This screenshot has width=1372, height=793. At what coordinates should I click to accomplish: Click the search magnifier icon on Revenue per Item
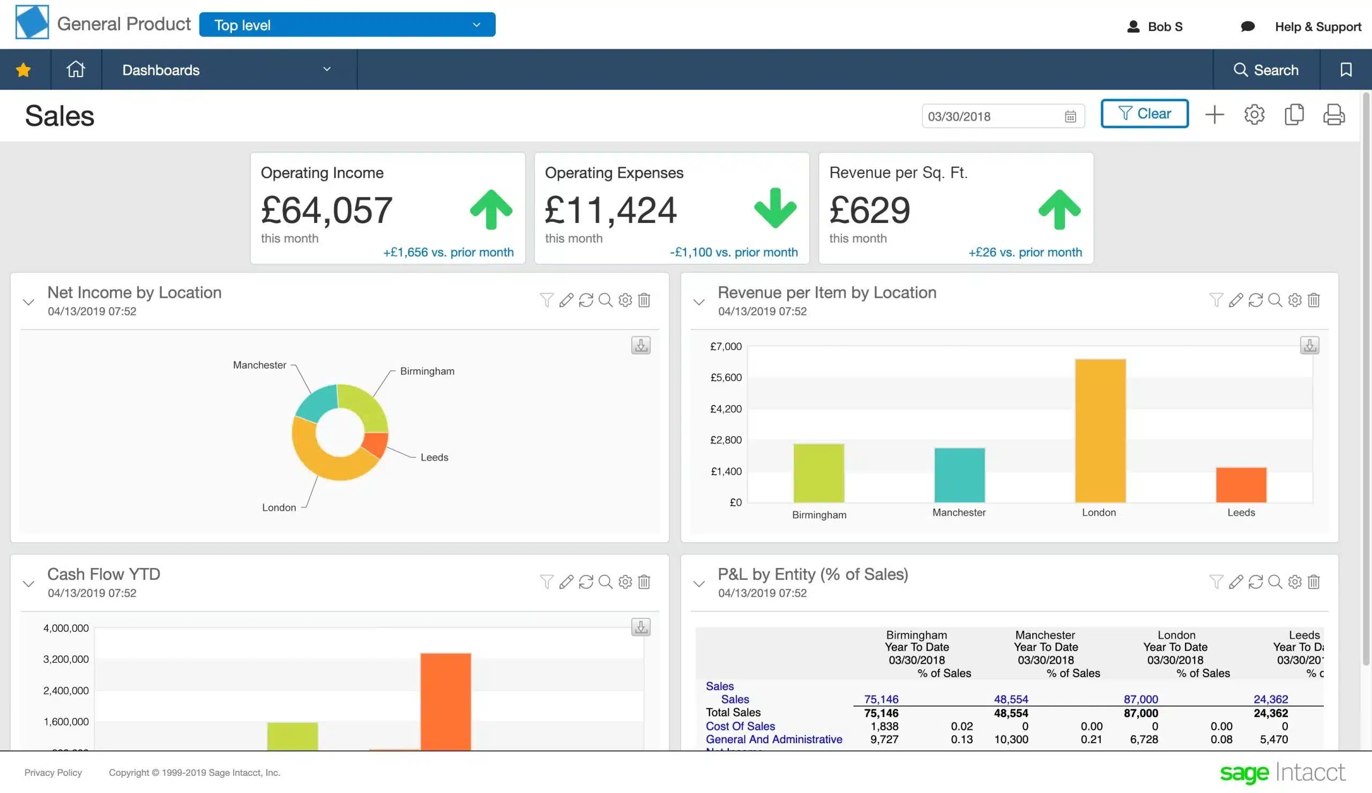tap(1276, 300)
